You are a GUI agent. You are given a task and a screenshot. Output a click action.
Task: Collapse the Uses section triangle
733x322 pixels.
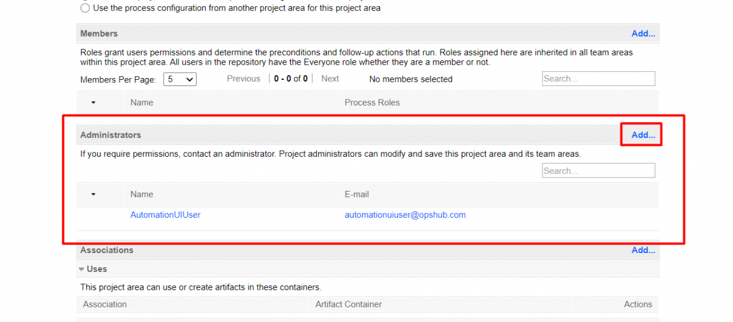tap(82, 269)
